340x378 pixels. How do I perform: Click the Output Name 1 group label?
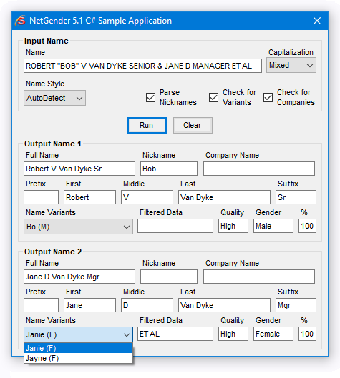pos(53,144)
